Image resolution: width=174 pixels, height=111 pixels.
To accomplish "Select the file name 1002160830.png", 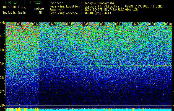I will coord(14,7).
